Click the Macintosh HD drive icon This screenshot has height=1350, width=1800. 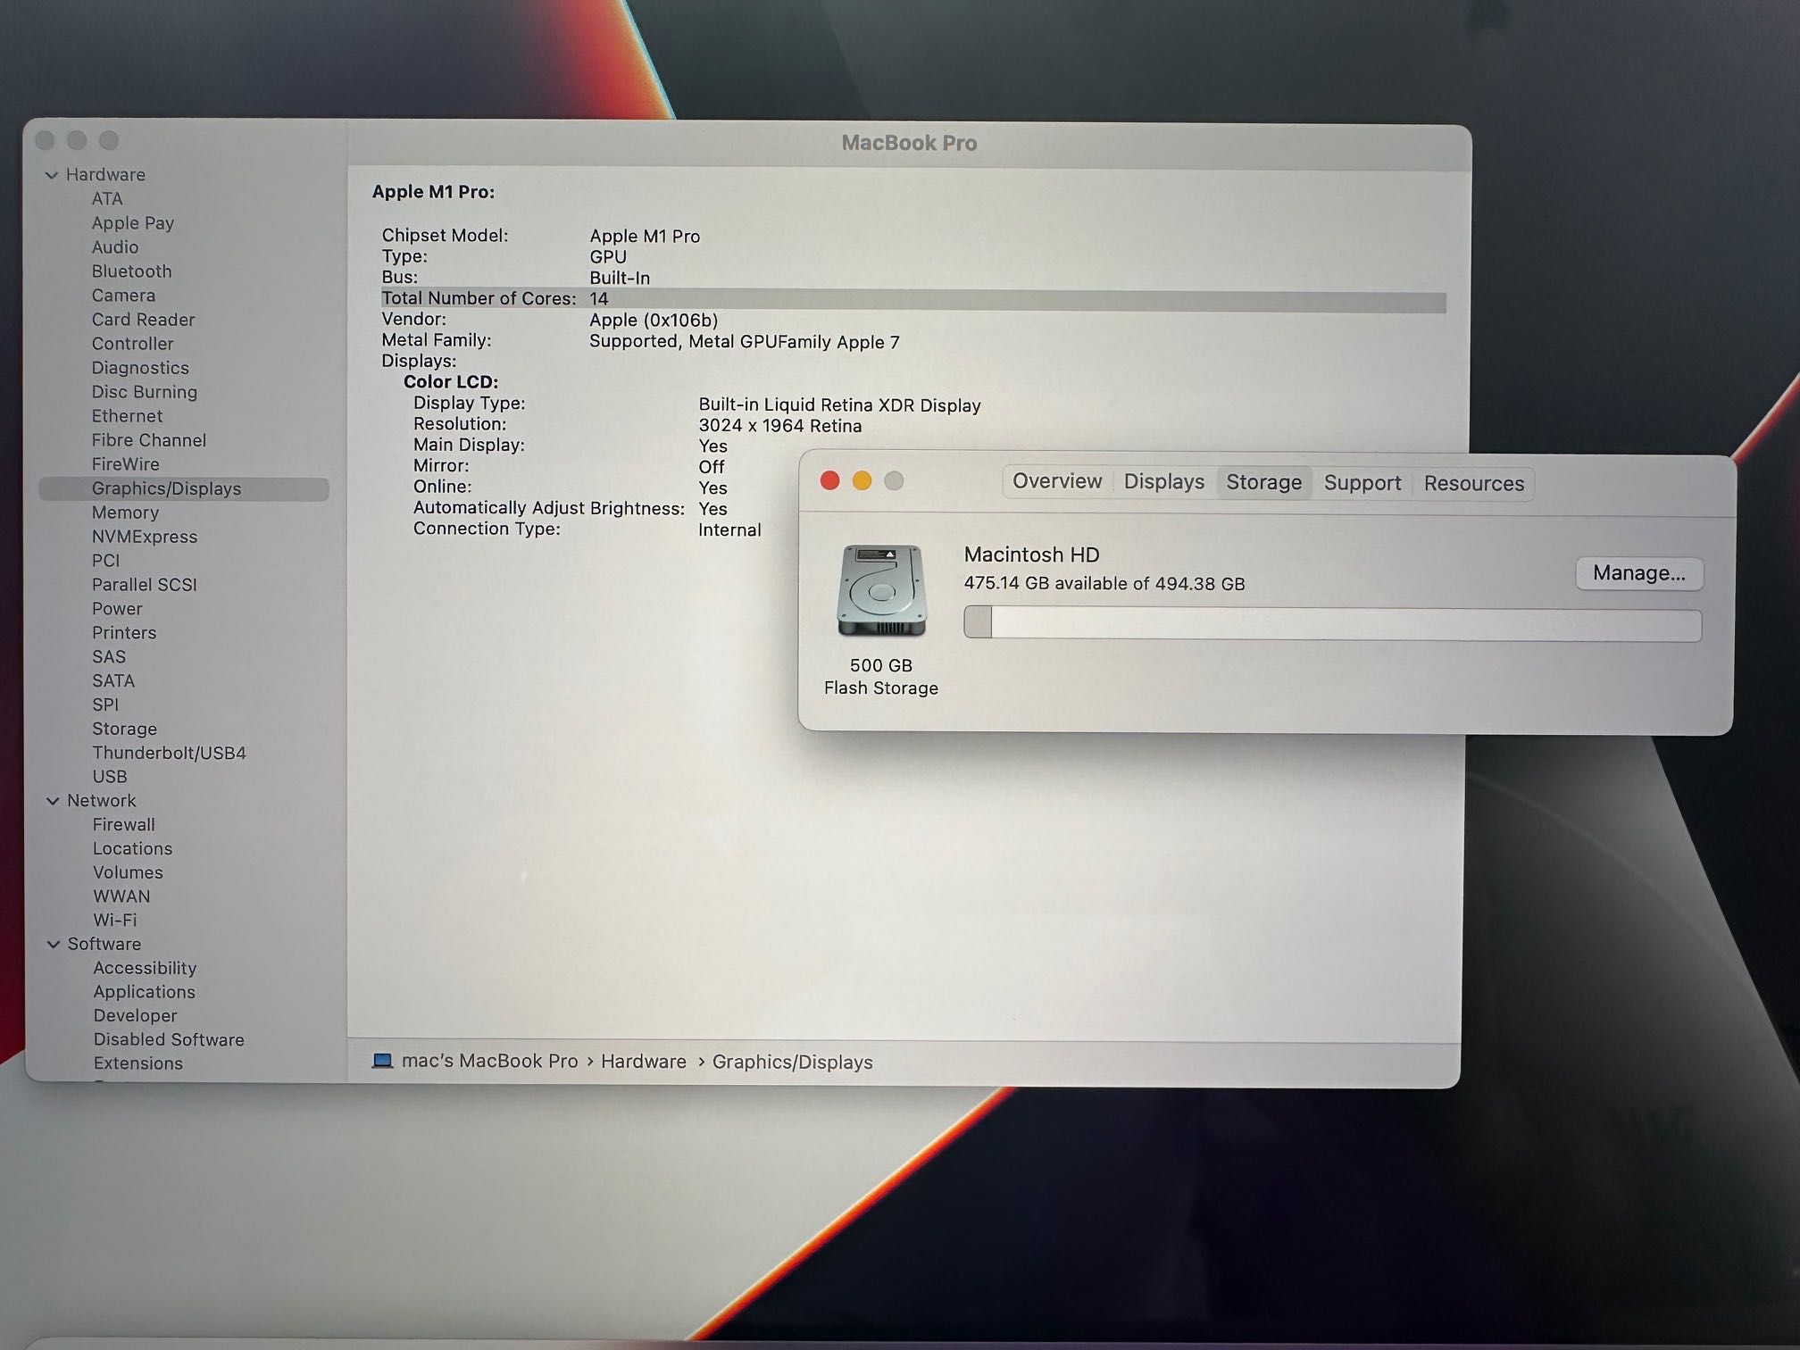[x=881, y=590]
